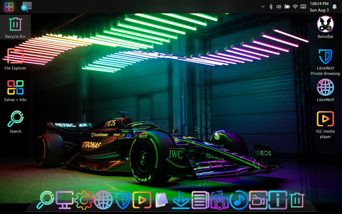Open the notifications bell
The width and height of the screenshot is (342, 214).
pyautogui.click(x=335, y=7)
